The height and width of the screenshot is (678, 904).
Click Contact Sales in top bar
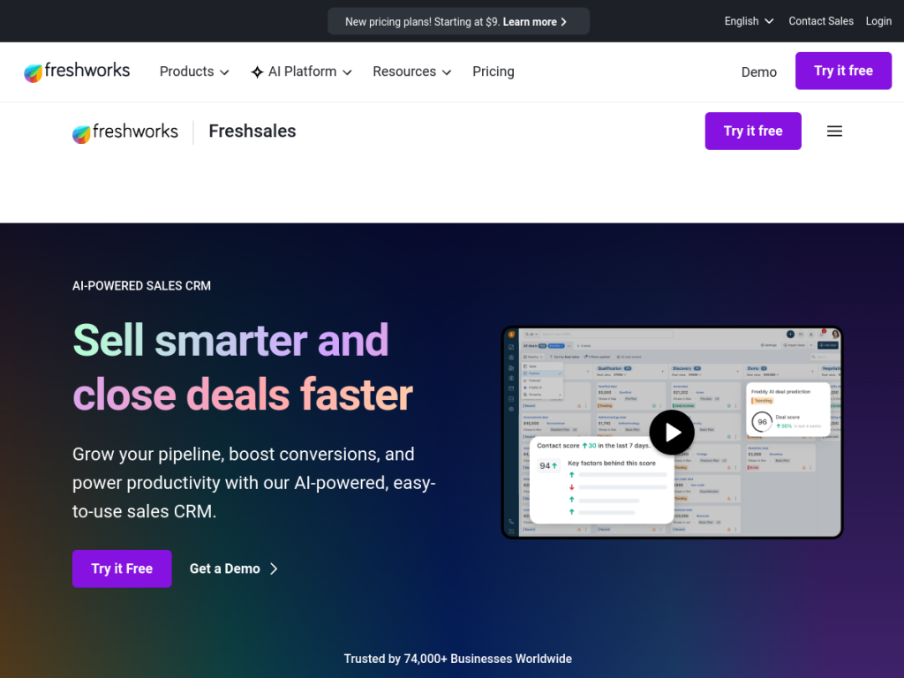click(820, 21)
